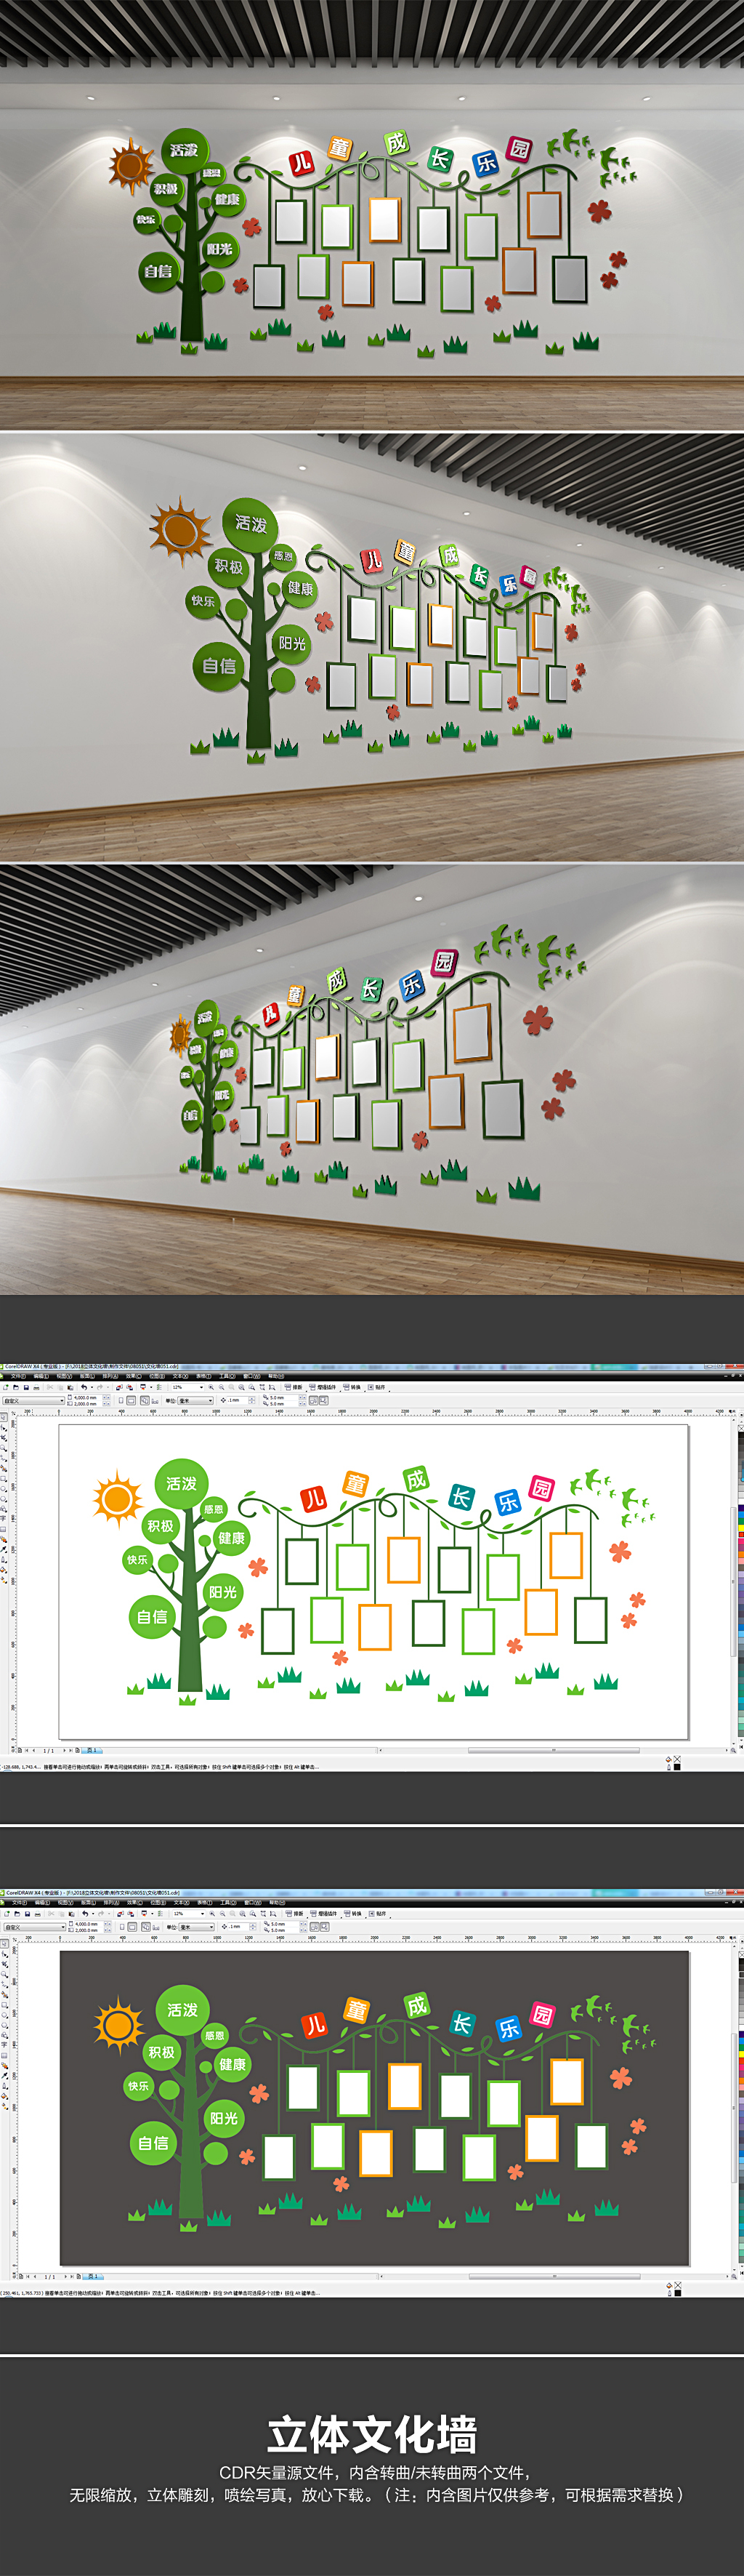This screenshot has width=744, height=2576.
Task: Select the Interactive Fill tool in upper toolbox
Action: point(4,1579)
